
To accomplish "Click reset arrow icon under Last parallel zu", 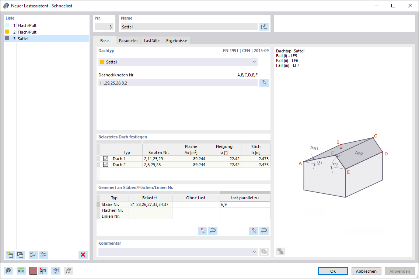I will [x=264, y=231].
